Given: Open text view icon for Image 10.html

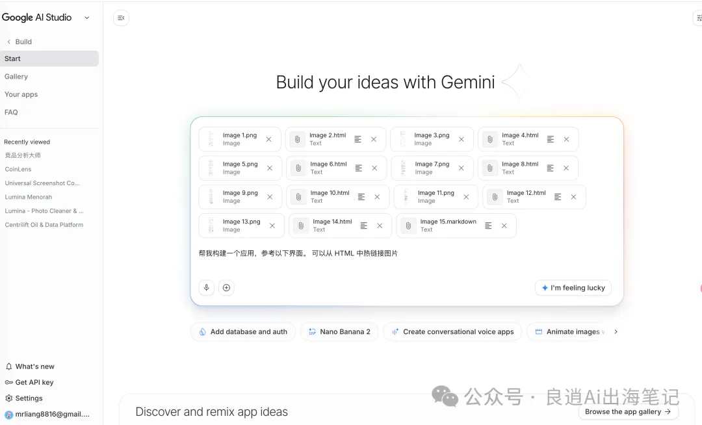Looking at the screenshot, I should [x=361, y=197].
